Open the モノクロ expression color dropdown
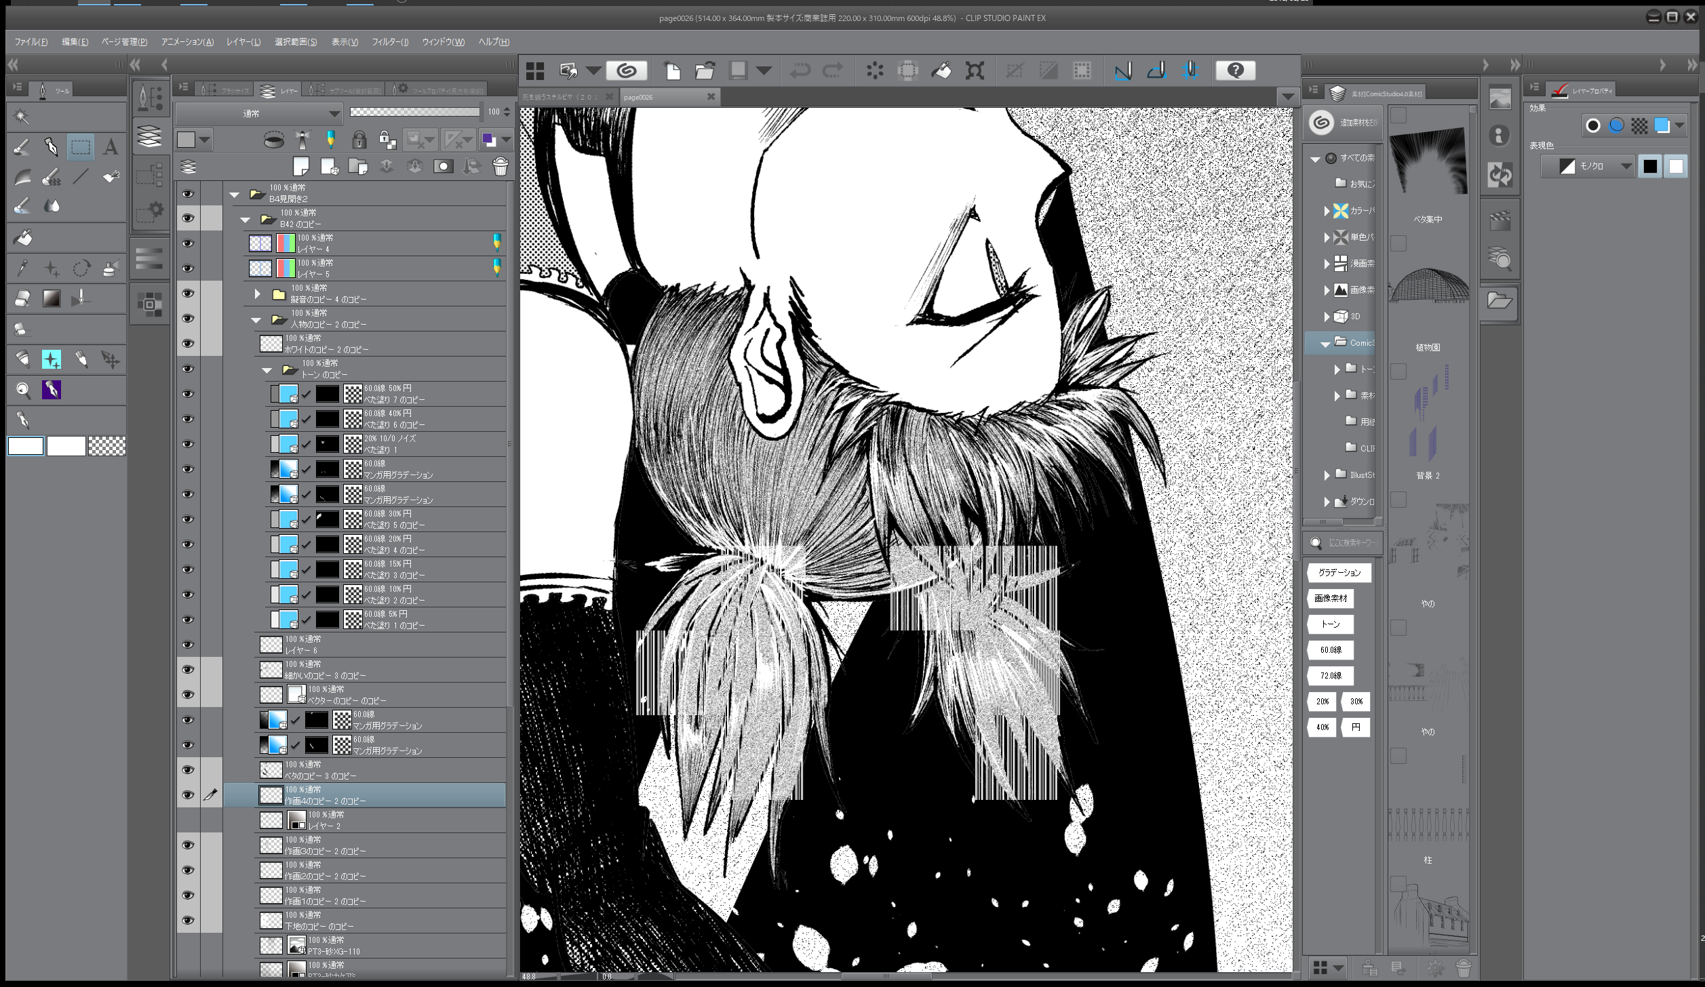 (x=1587, y=166)
